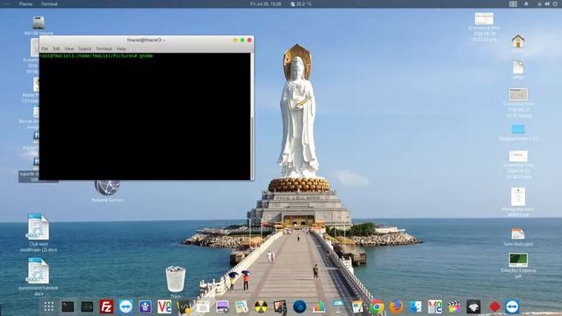562x316 pixels.
Task: Open the picture frame photo icon in dock
Action: pos(280,307)
